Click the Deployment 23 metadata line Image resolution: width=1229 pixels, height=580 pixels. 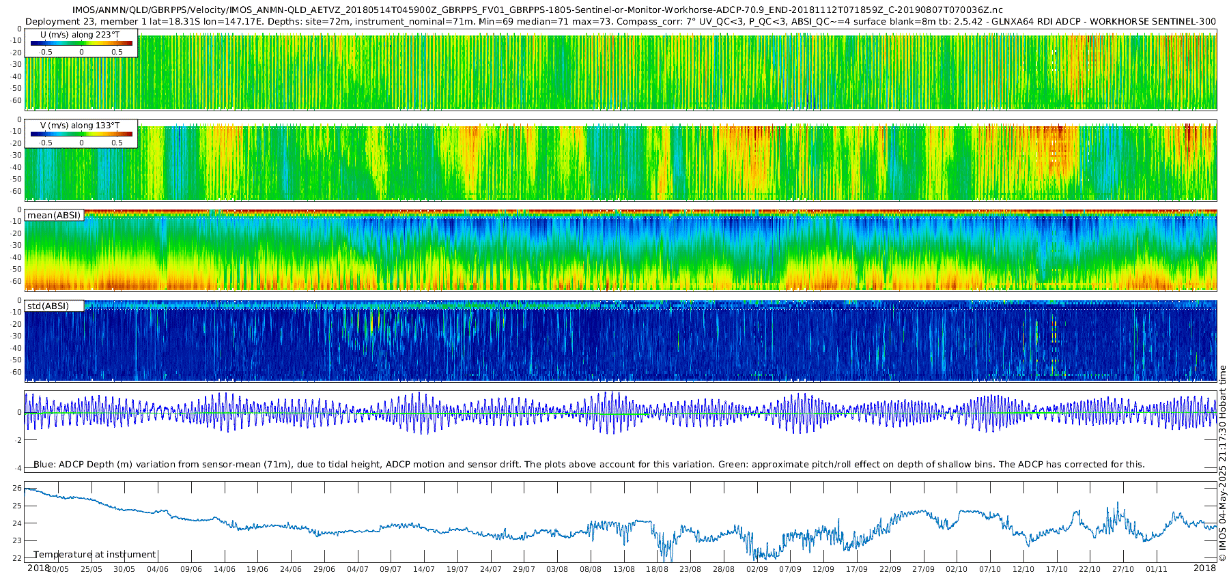pyautogui.click(x=620, y=21)
